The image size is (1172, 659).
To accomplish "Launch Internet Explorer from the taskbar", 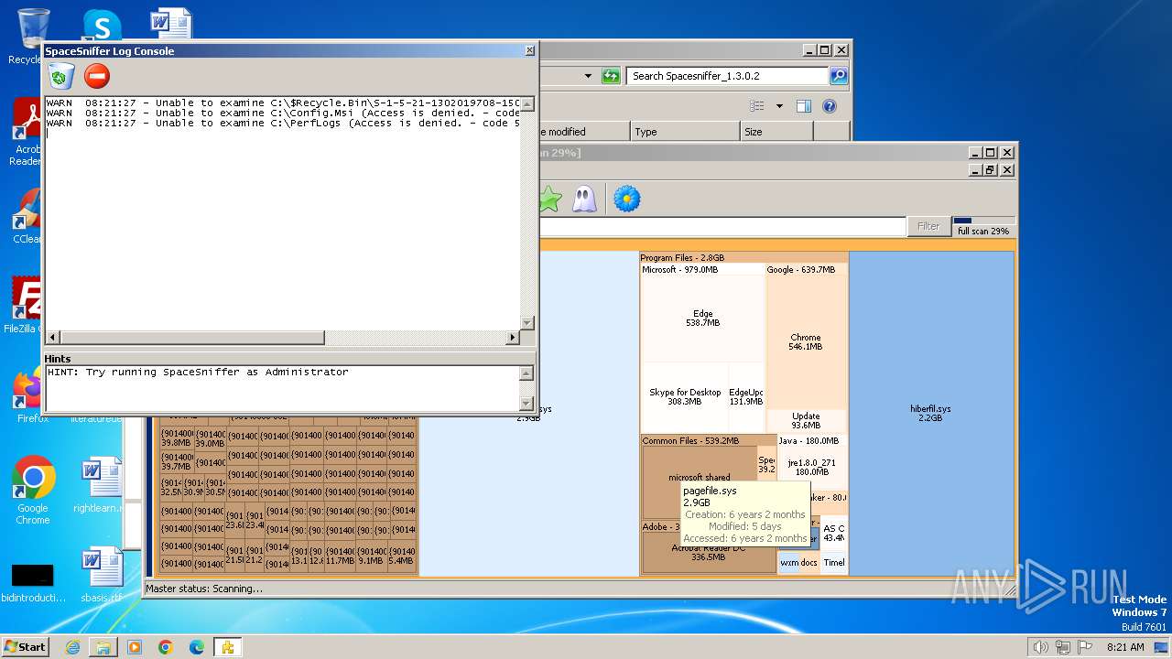I will [72, 647].
